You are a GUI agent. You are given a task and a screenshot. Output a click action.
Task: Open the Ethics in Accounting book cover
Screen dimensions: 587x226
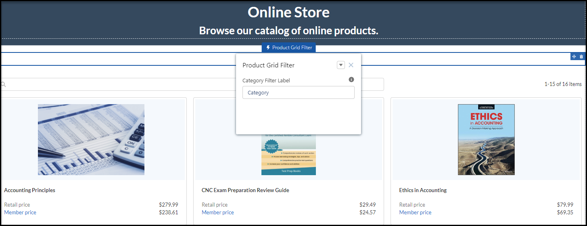pyautogui.click(x=486, y=139)
